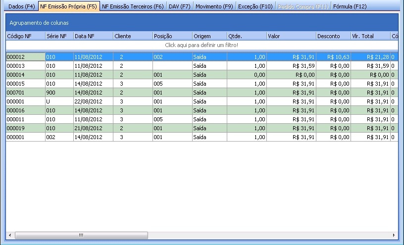This screenshot has width=404, height=245.
Task: Select the row with Série NF U
Action: pyautogui.click(x=58, y=101)
